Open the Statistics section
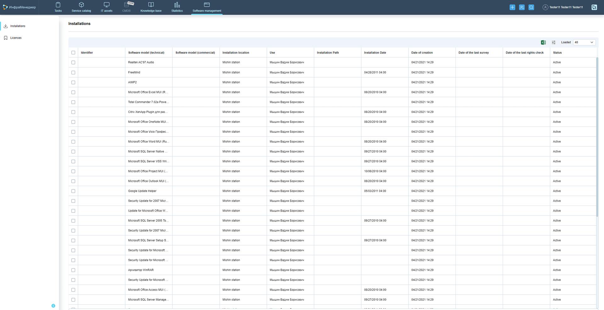Image resolution: width=604 pixels, height=310 pixels. 177,7
